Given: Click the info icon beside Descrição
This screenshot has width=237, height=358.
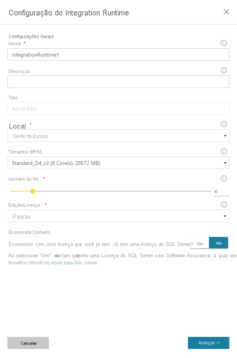Looking at the screenshot, I should [x=224, y=70].
